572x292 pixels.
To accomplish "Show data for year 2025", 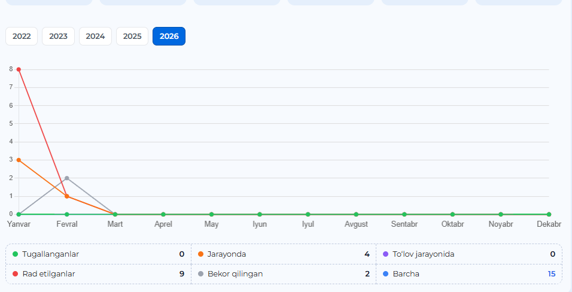I will click(132, 36).
